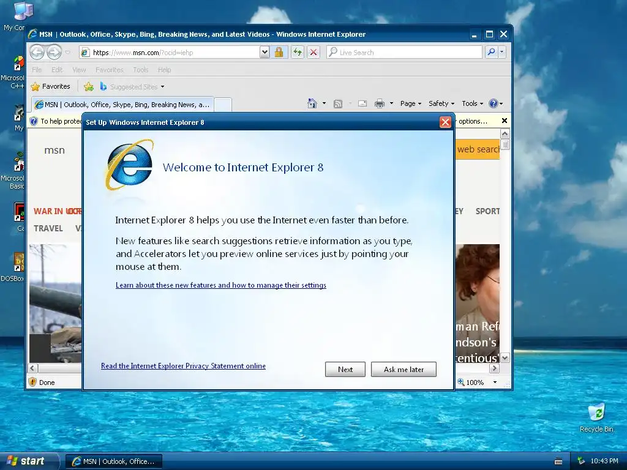
Task: Open the SPORT section link on MSN
Action: click(487, 211)
